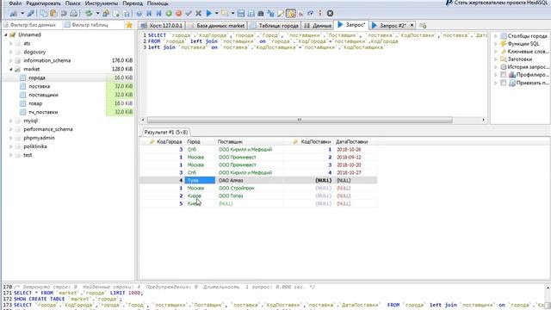Viewport: 551px width, 310px height.
Task: Open the Файл menu
Action: pos(15,3)
